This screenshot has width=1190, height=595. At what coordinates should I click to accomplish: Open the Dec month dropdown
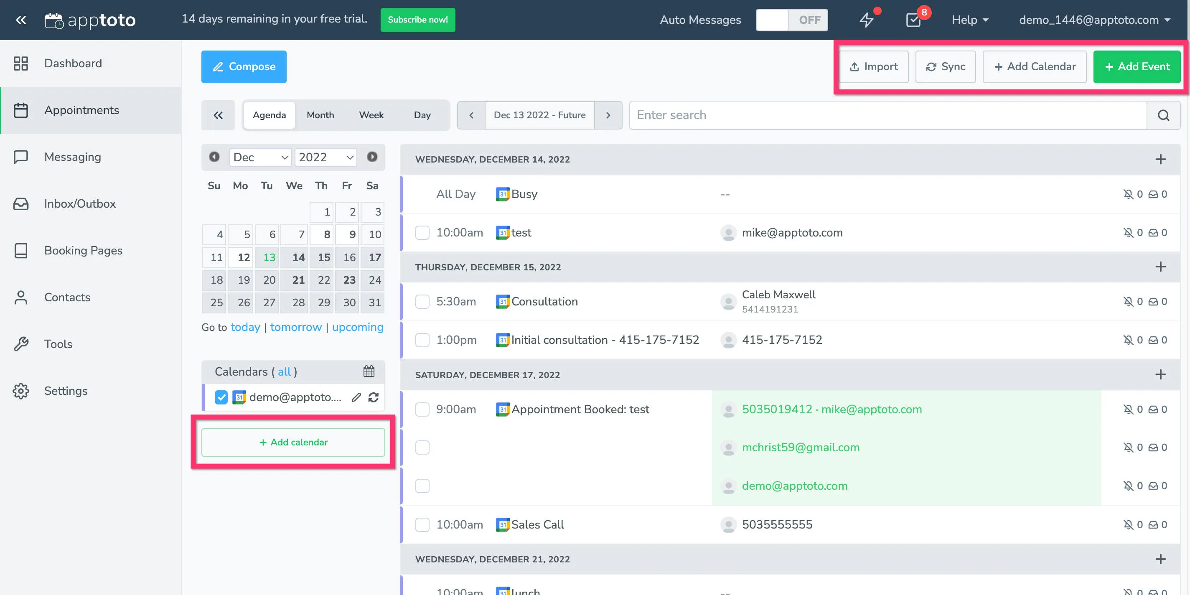point(260,157)
